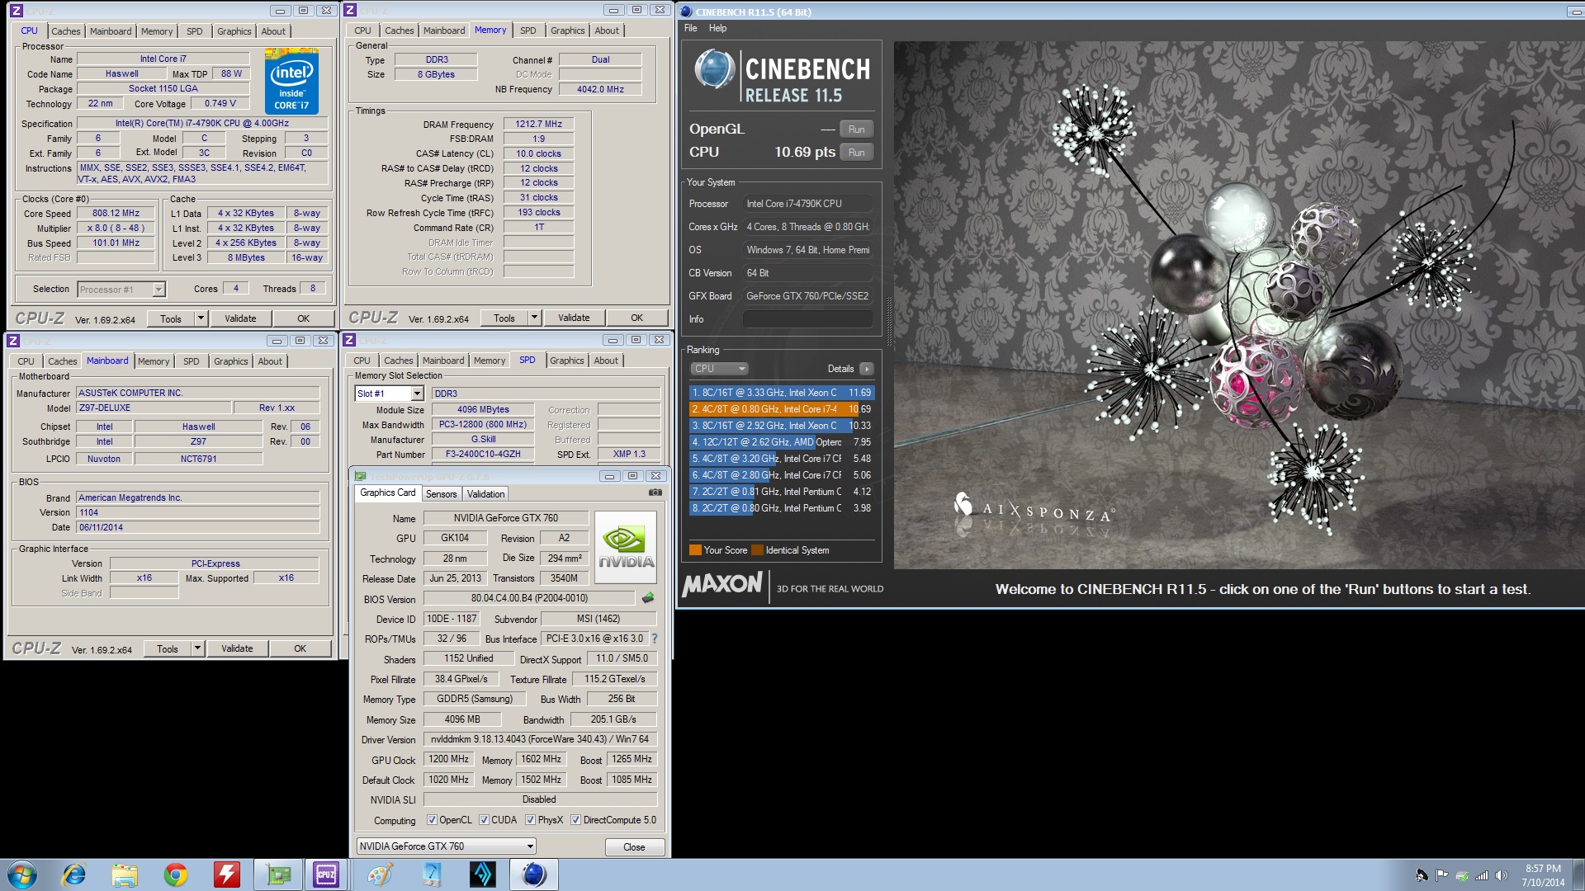Switch to Cinebench via its taskbar icon
This screenshot has width=1585, height=891.
pos(534,874)
